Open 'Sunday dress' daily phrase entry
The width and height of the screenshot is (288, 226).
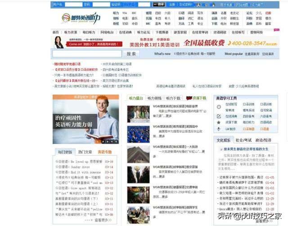click(73, 167)
